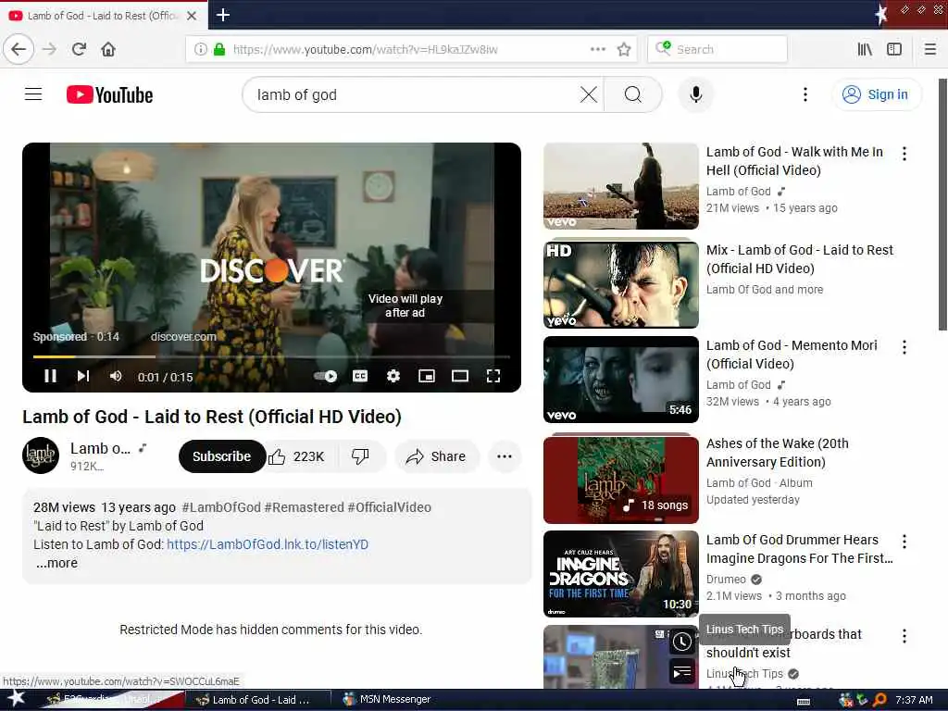Screen dimensions: 948x711
Task: Click the Sign in button
Action: (877, 94)
